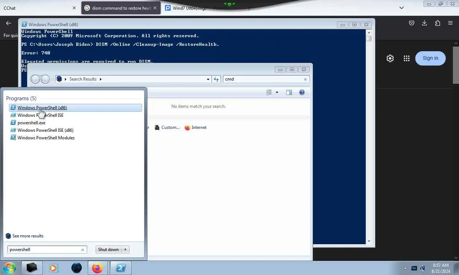Click the Windows Start orb
The image size is (459, 275).
pos(10,268)
